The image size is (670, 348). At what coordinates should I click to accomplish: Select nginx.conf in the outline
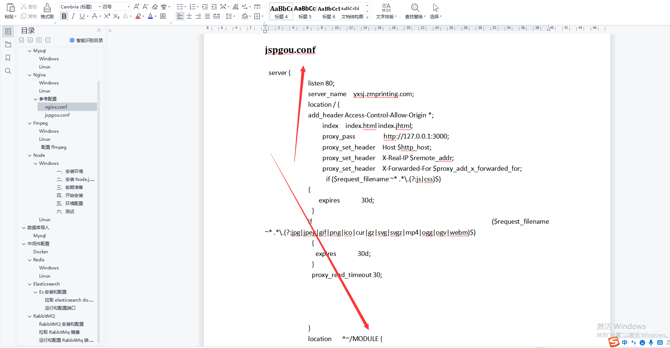tap(67, 107)
